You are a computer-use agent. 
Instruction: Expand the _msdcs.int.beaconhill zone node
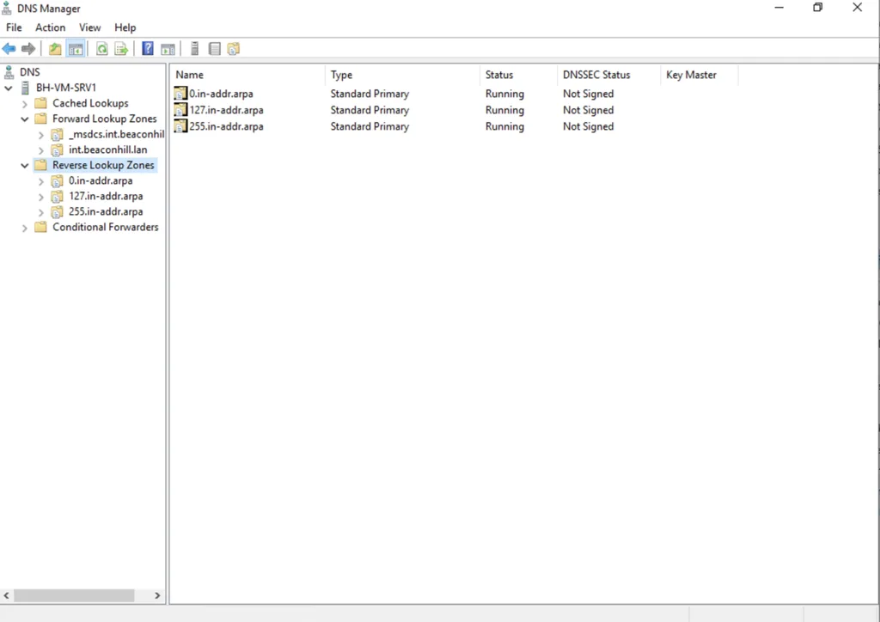[41, 135]
